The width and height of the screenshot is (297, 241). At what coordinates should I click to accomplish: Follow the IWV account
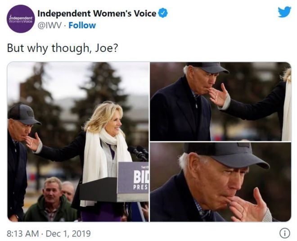click(82, 25)
